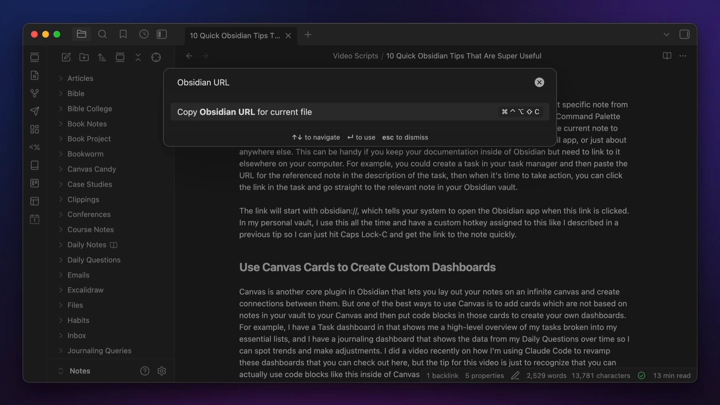Open the daily note calendar icon

click(34, 219)
